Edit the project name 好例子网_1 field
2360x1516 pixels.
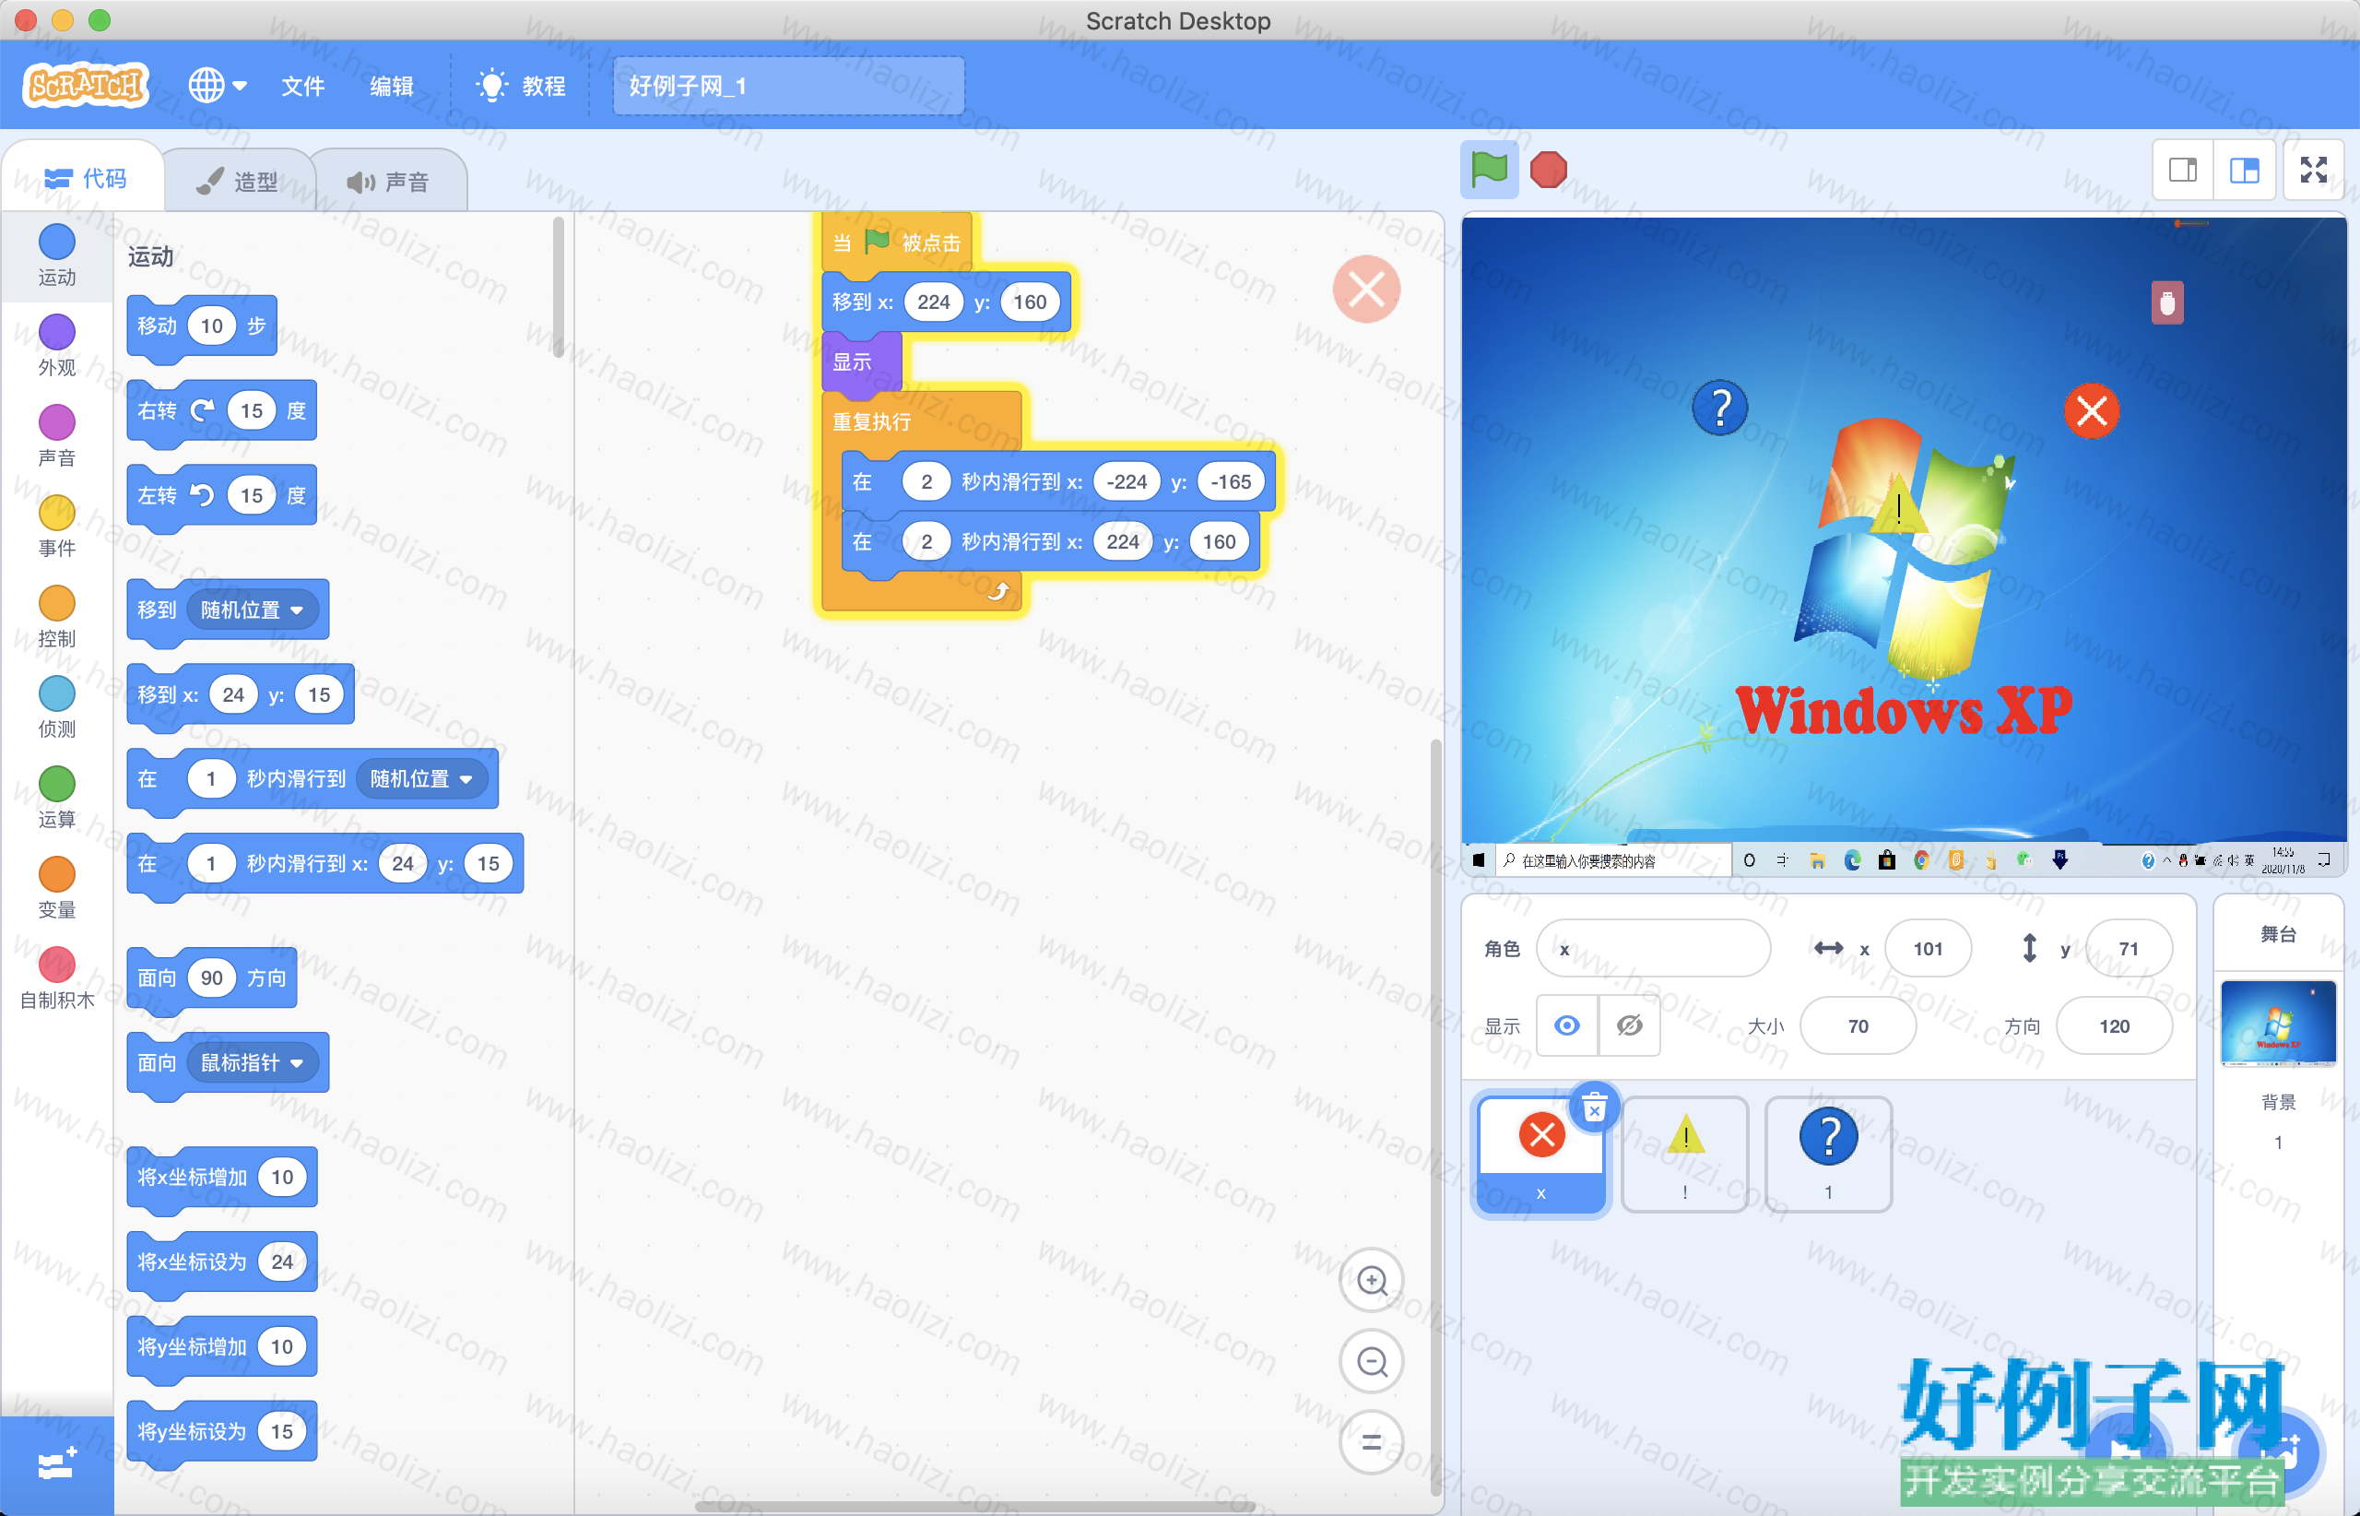coord(788,86)
